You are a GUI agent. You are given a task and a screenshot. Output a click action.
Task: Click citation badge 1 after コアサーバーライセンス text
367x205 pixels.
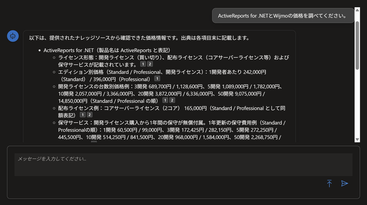coord(82,114)
